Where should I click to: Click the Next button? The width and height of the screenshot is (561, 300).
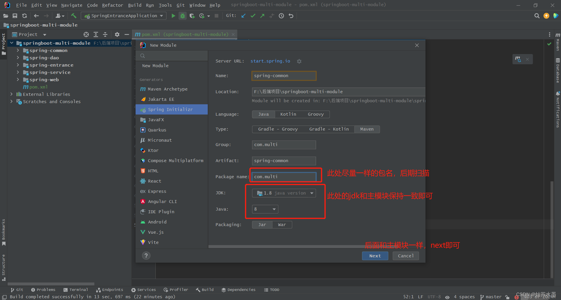coord(375,256)
